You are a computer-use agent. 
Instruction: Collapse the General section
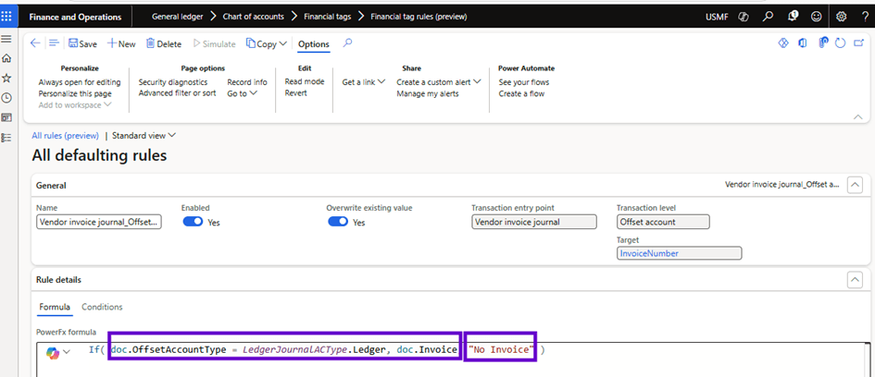(x=855, y=185)
